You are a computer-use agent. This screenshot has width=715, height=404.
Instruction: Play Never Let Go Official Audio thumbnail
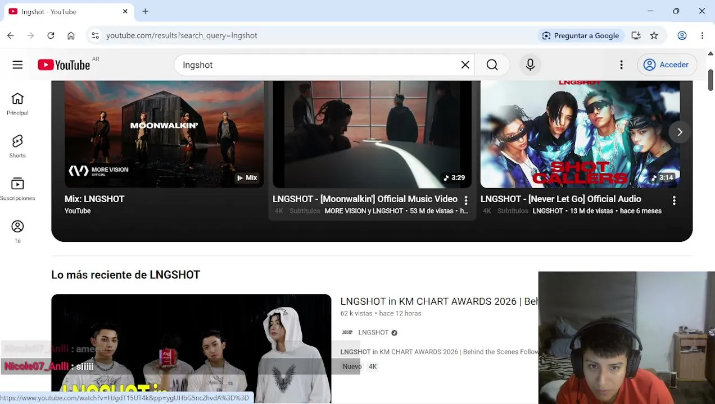point(580,134)
